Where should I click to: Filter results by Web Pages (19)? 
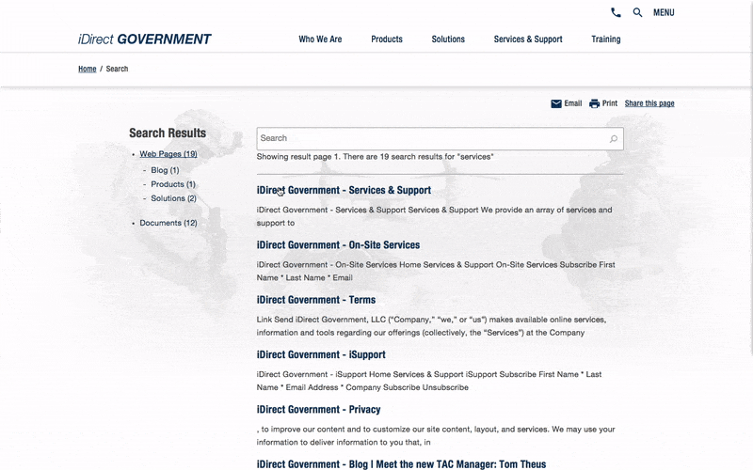coord(168,154)
